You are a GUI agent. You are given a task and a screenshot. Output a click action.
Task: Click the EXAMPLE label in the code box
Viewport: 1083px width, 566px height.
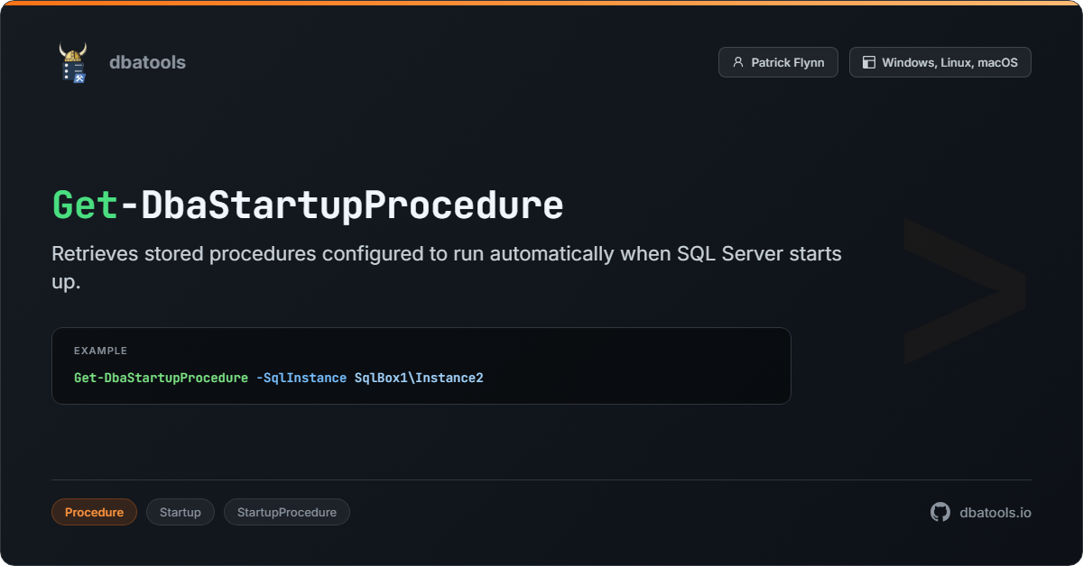(x=100, y=351)
